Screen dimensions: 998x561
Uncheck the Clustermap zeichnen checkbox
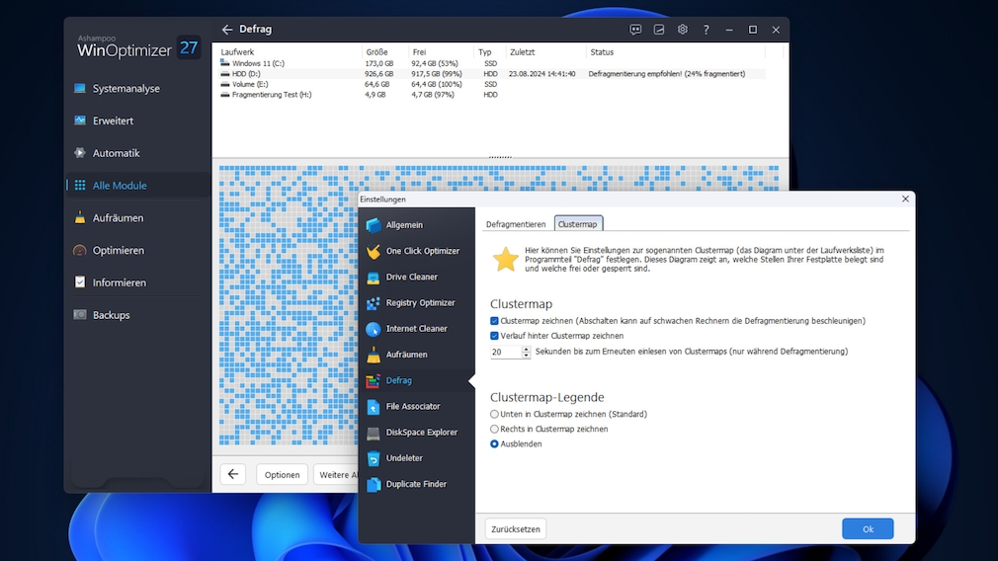click(x=495, y=321)
